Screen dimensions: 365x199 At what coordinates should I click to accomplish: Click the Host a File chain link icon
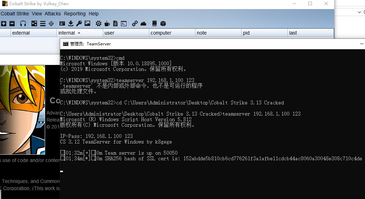(135, 23)
